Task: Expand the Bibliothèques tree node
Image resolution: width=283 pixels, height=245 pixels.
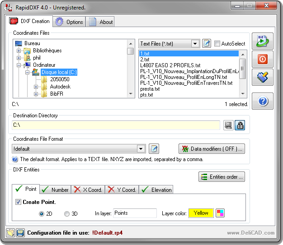Action: (x=19, y=51)
